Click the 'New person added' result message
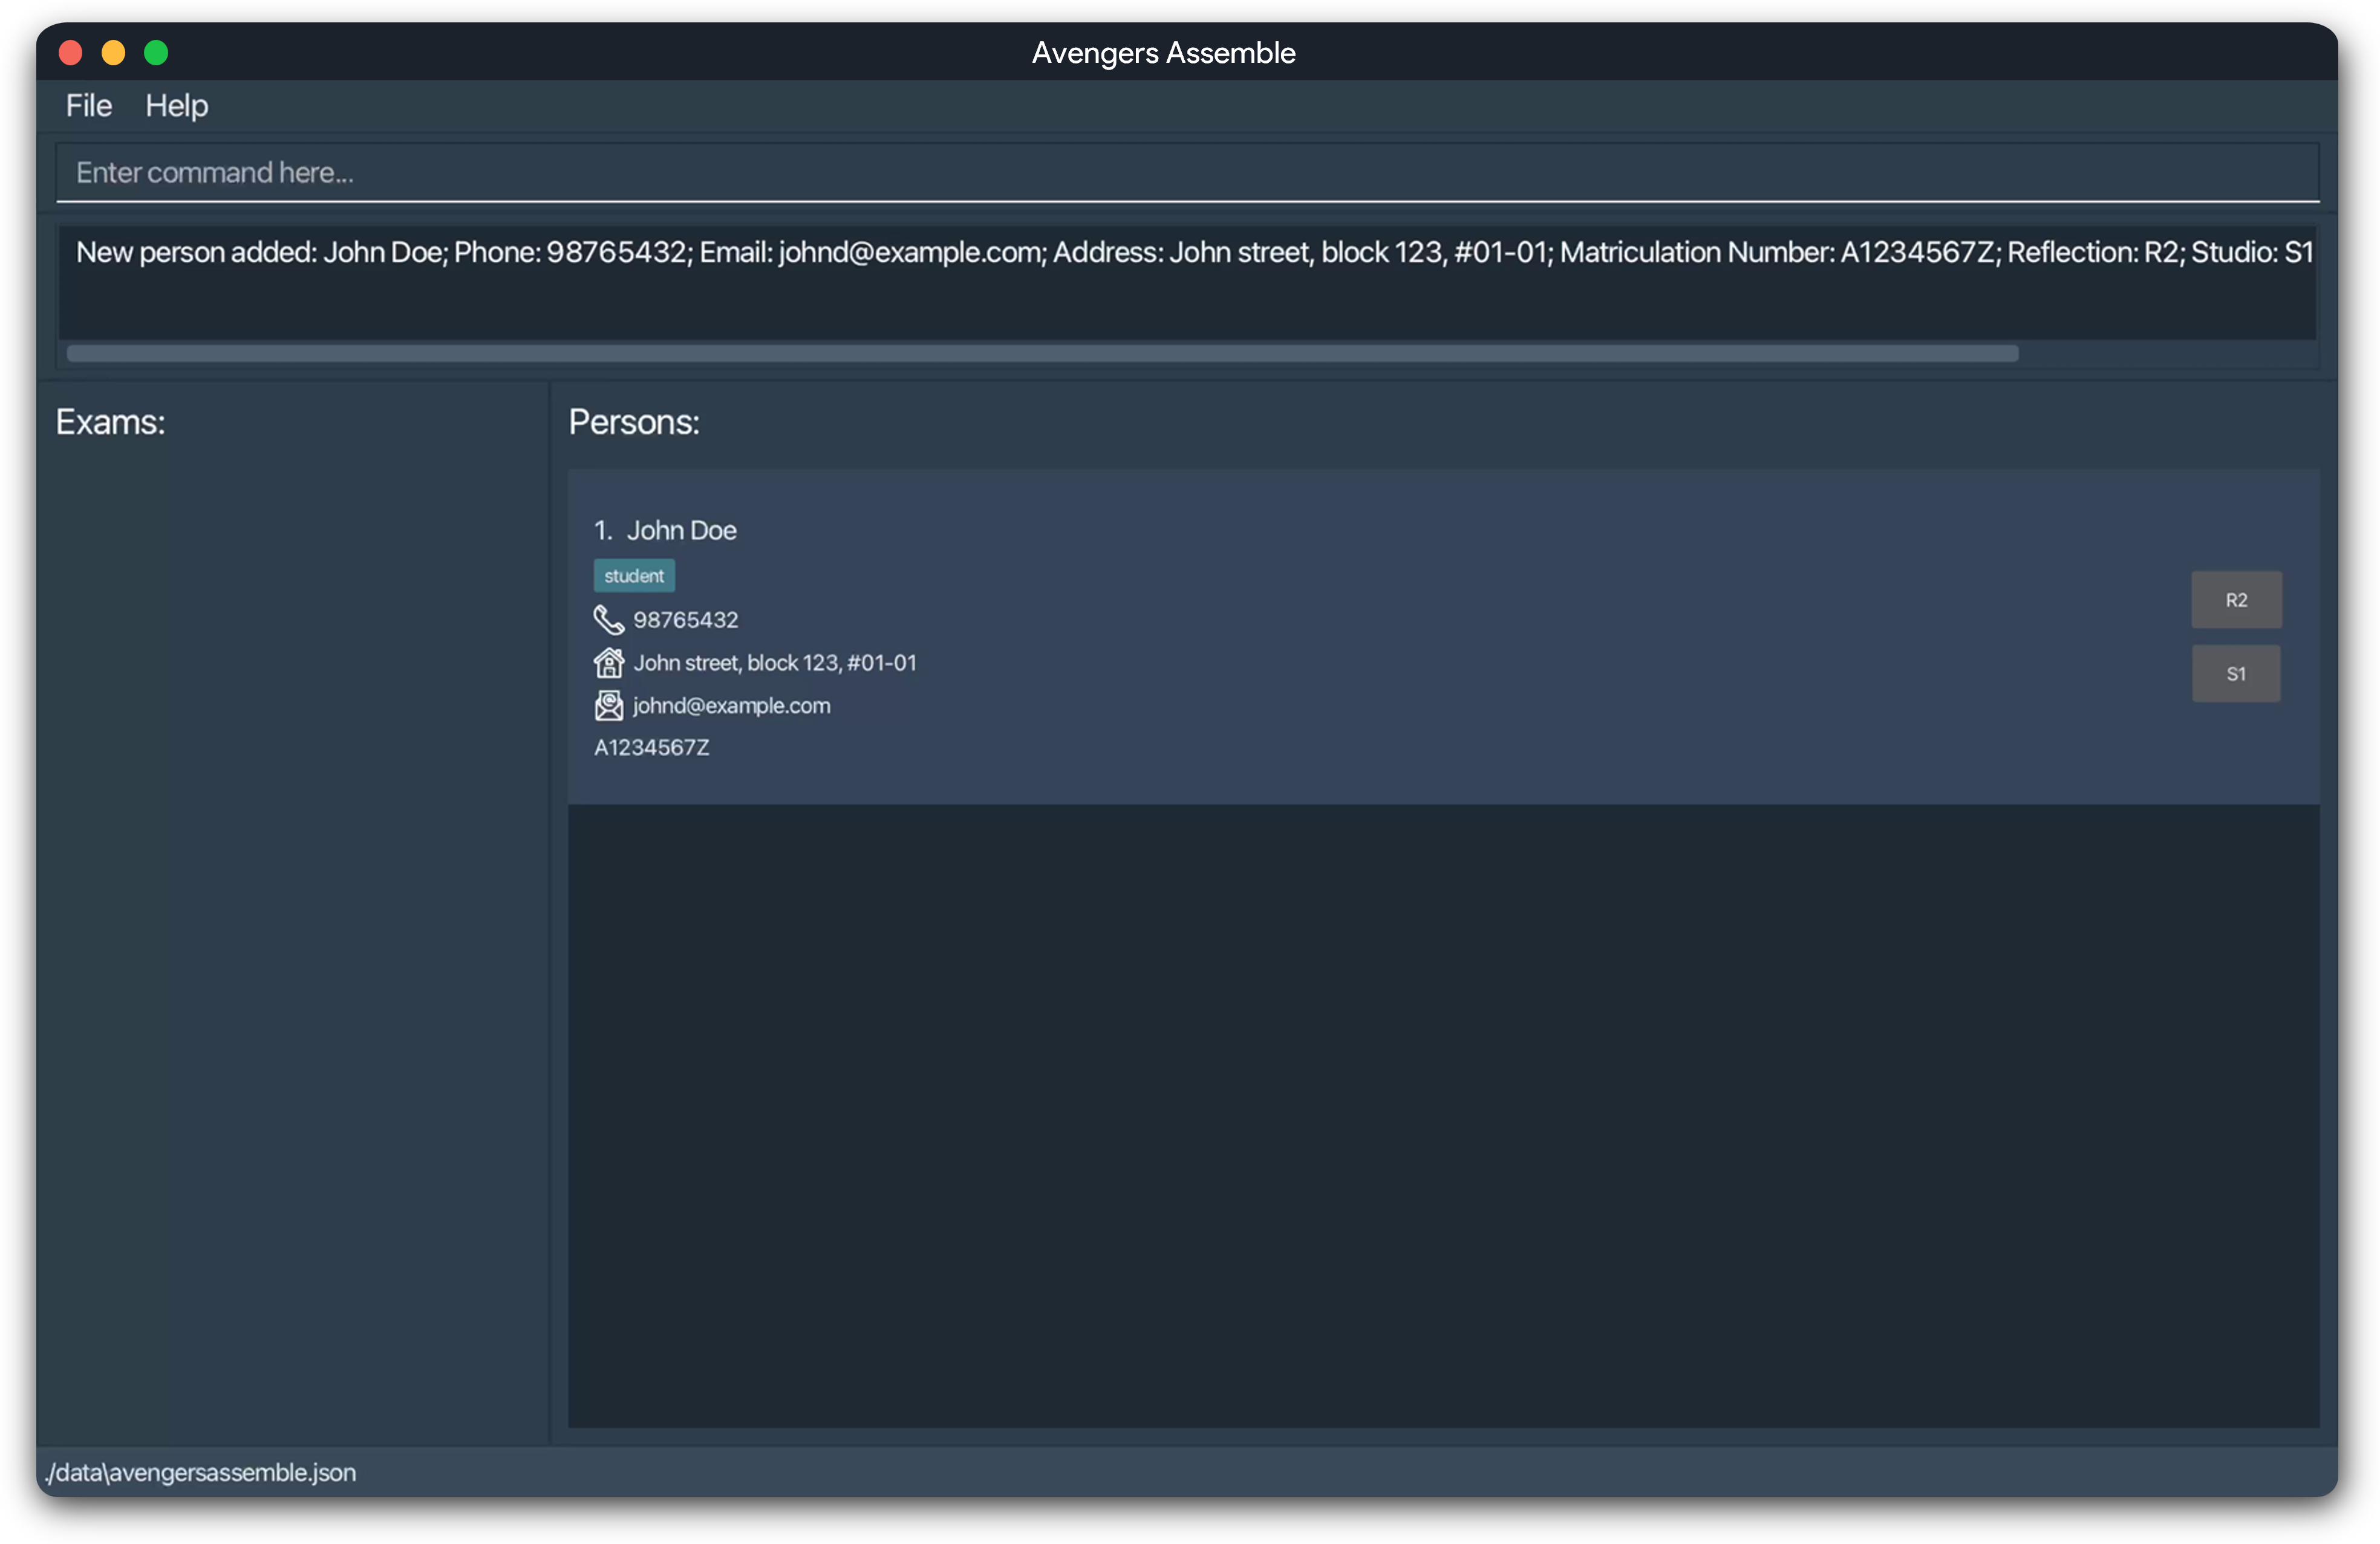This screenshot has width=2380, height=1544. click(x=1195, y=252)
